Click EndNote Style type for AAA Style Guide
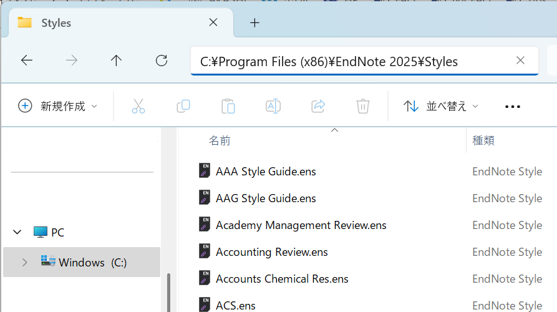557x312 pixels. (x=507, y=172)
